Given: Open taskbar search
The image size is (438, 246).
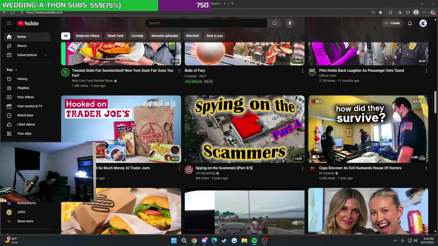Looking at the screenshot, I should coord(184,241).
